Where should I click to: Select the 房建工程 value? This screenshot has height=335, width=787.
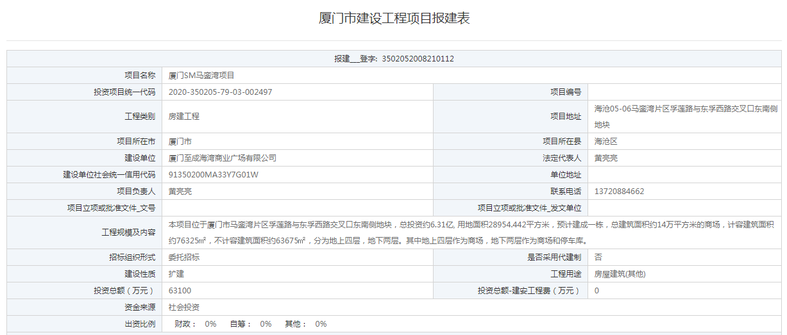(x=184, y=116)
